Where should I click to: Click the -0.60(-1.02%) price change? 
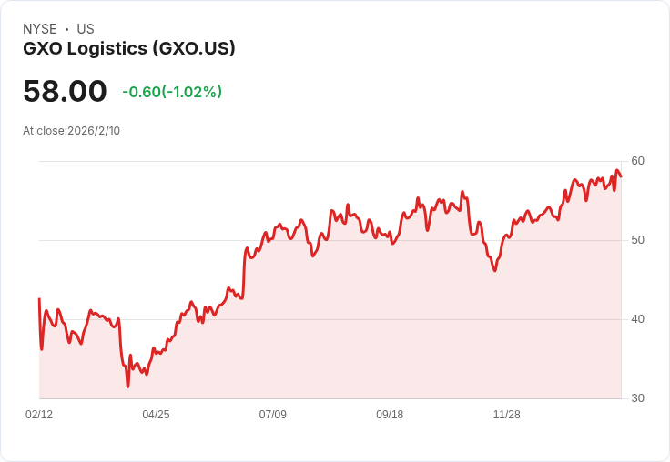[x=172, y=92]
